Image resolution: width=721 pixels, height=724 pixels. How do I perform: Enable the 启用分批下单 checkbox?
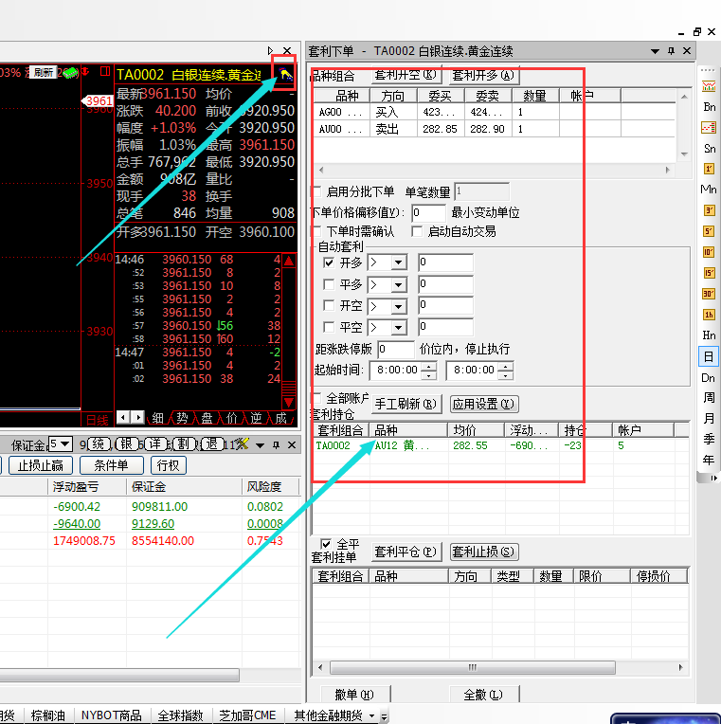[318, 191]
